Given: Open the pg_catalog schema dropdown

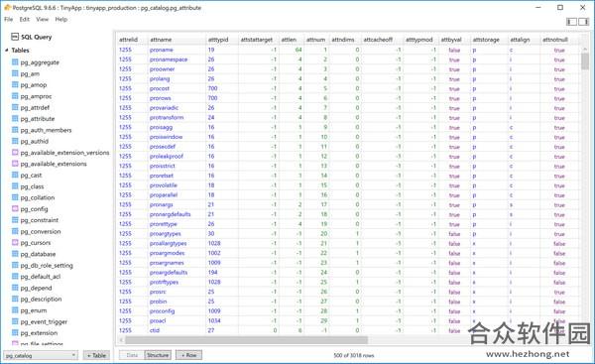Looking at the screenshot, I should click(41, 356).
